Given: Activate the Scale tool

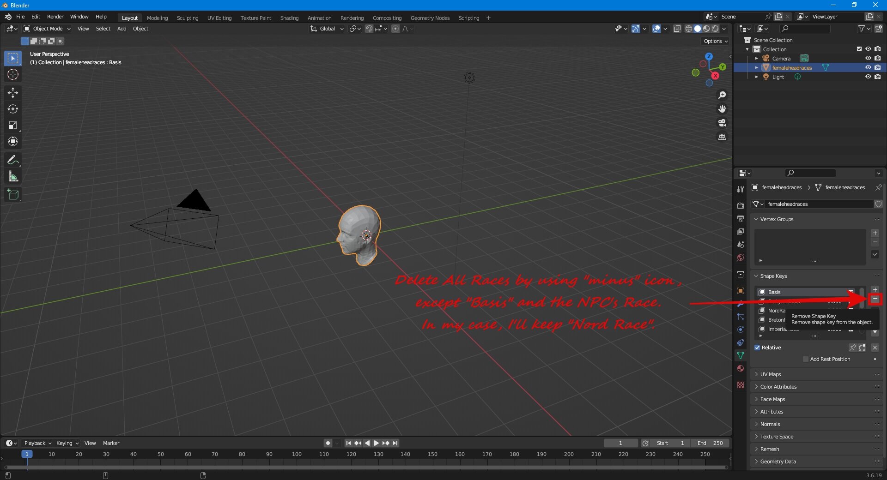Looking at the screenshot, I should point(13,125).
